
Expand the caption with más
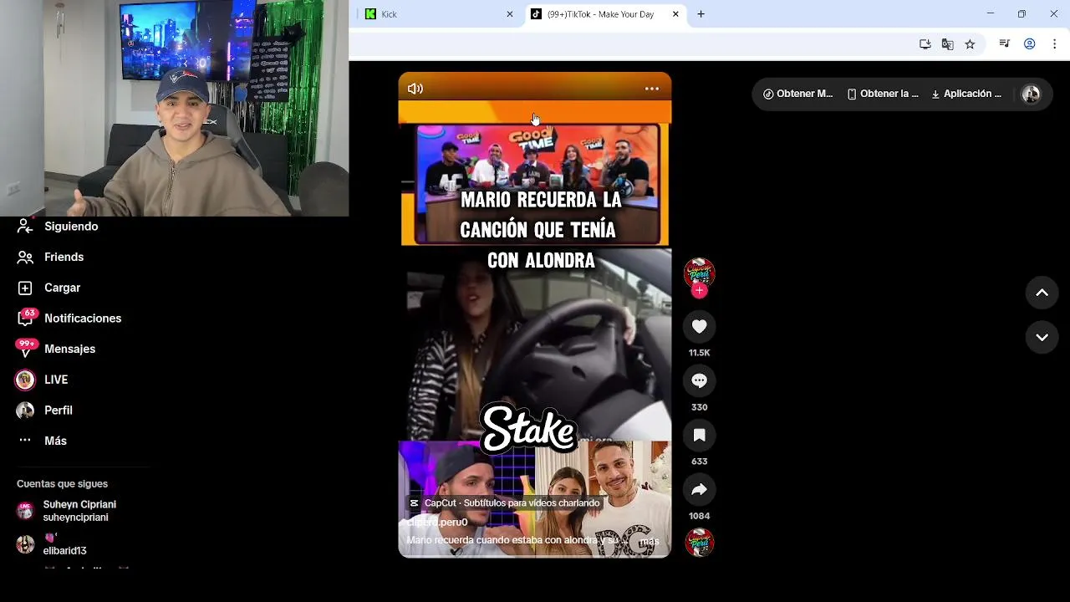point(650,542)
